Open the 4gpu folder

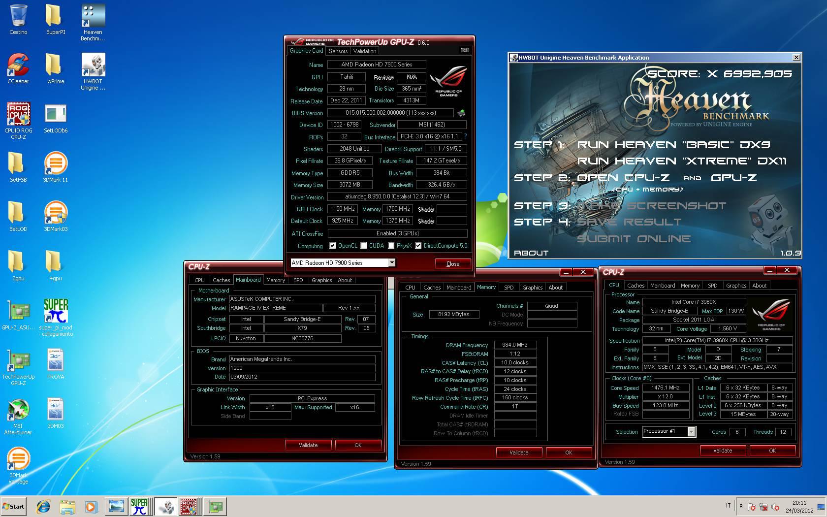[56, 266]
